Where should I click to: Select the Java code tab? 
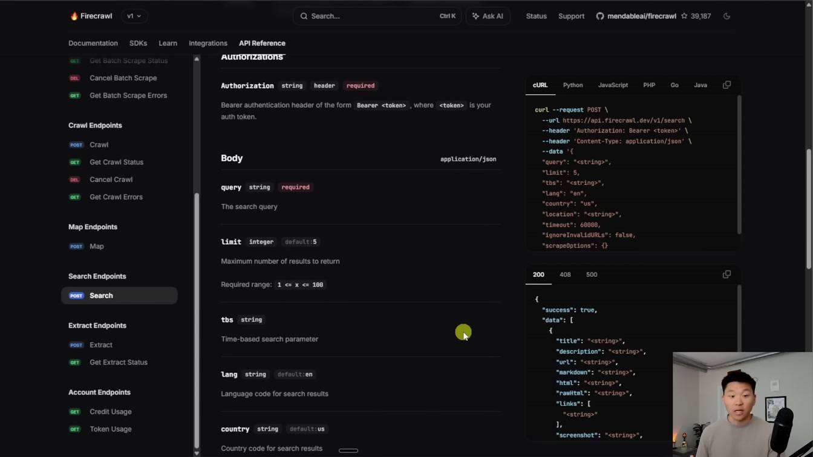700,85
